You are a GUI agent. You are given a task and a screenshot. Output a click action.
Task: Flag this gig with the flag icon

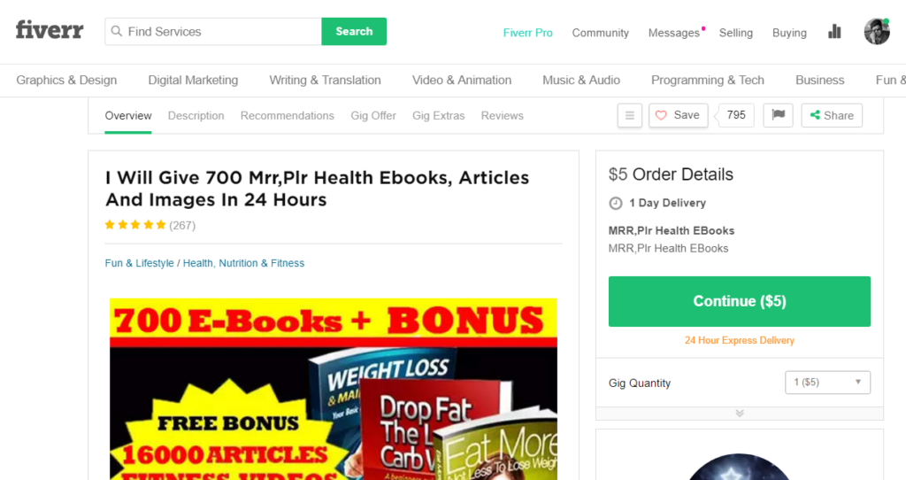point(779,115)
